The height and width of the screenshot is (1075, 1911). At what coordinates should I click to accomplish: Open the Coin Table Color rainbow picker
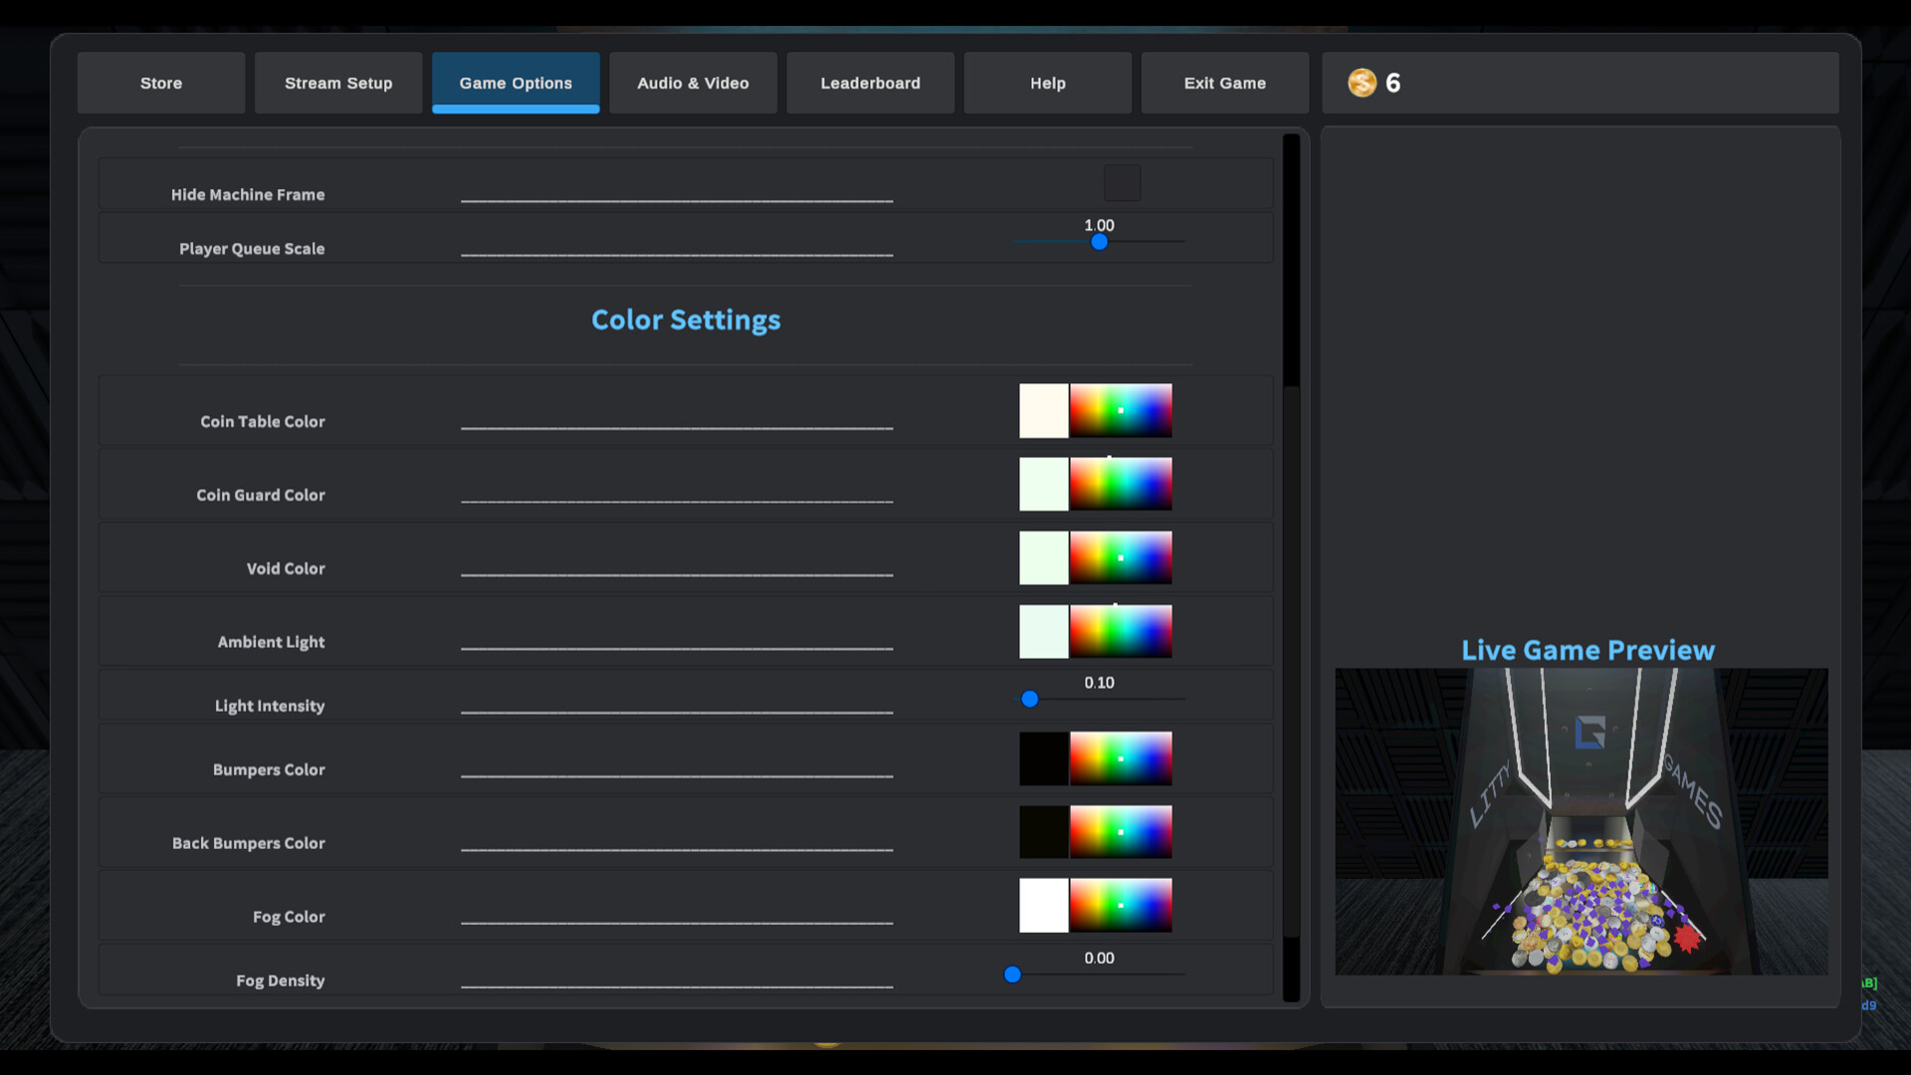1121,410
